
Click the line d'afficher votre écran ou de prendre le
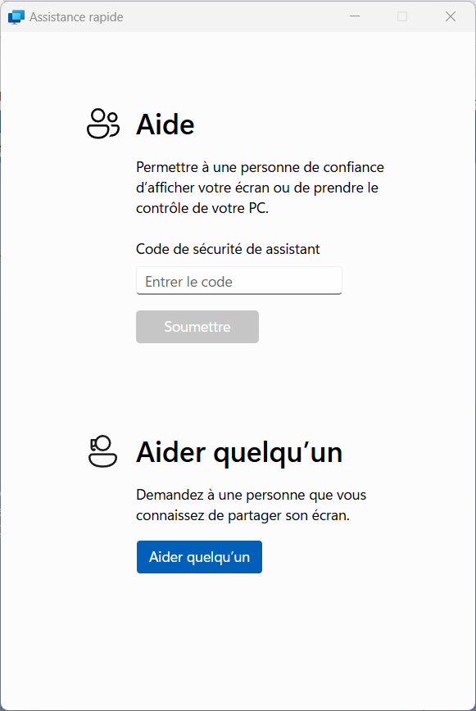pos(257,188)
